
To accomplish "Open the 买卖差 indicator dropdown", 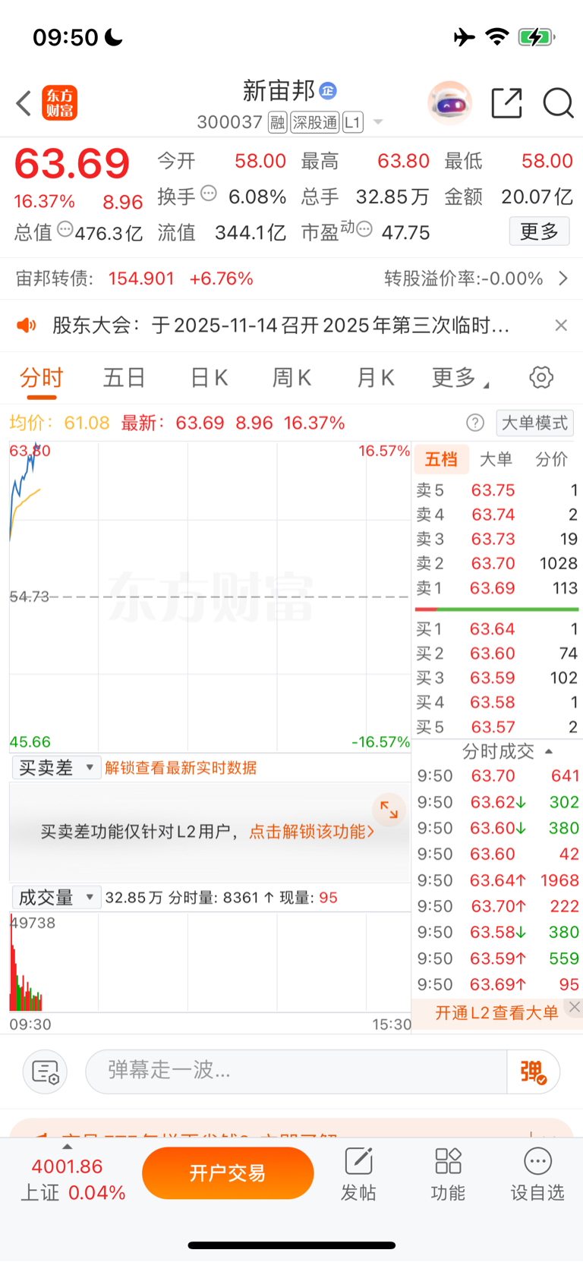I will (57, 768).
